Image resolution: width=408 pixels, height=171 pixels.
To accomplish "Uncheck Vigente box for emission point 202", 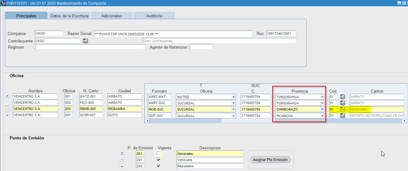I will (x=158, y=166).
